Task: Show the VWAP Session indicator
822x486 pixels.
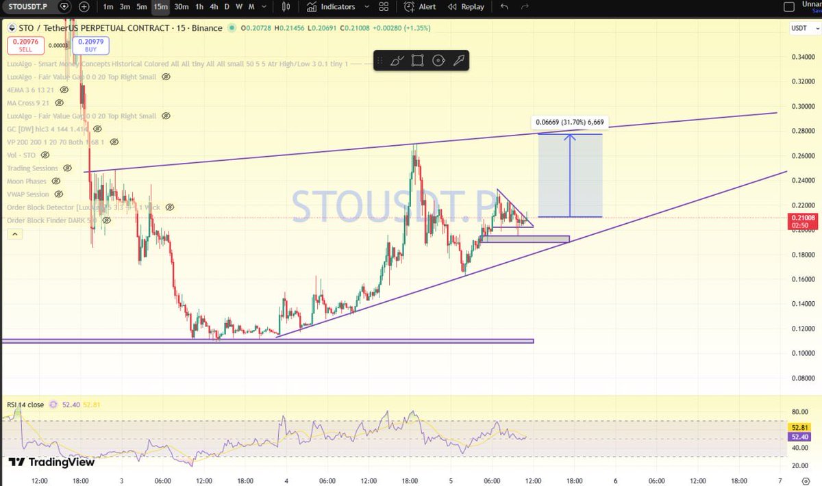Action: [x=59, y=194]
